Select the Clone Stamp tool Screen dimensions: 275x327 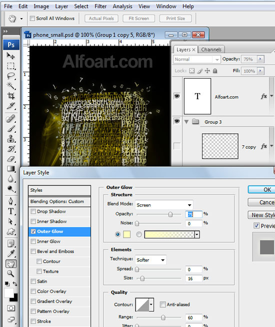click(x=10, y=139)
